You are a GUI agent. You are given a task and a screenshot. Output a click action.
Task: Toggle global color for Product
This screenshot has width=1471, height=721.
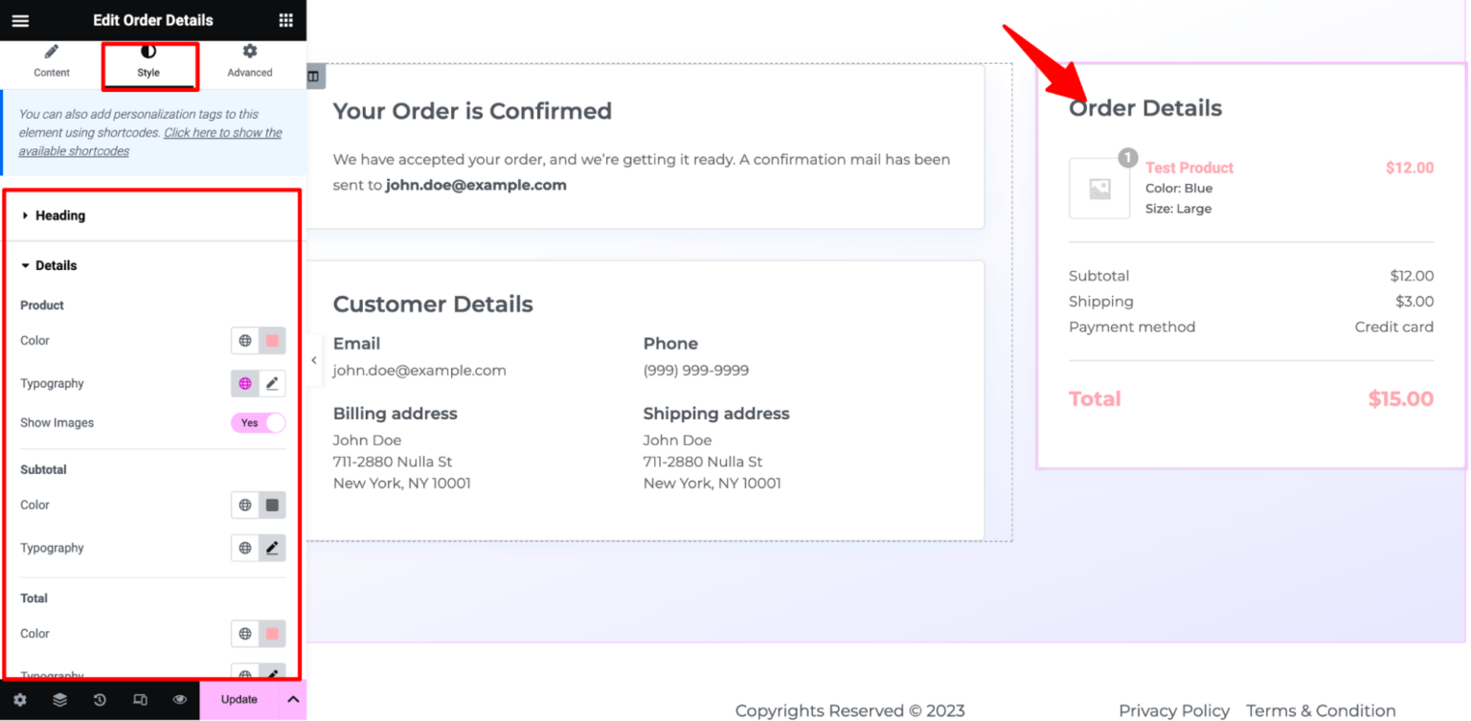click(242, 340)
